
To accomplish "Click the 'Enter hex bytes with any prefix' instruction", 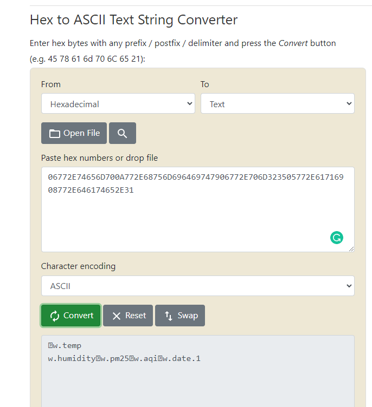I will 88,43.
